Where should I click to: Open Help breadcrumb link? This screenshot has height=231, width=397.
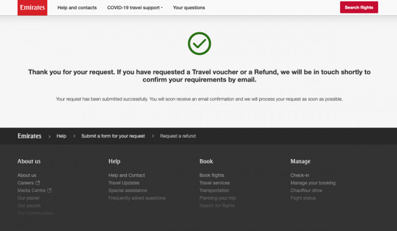pyautogui.click(x=61, y=136)
